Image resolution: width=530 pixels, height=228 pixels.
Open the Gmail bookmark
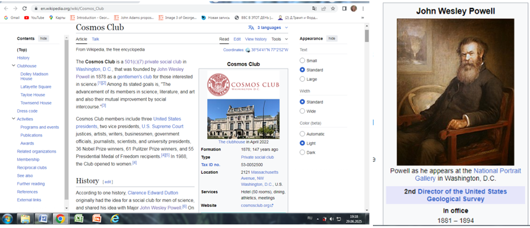12,17
